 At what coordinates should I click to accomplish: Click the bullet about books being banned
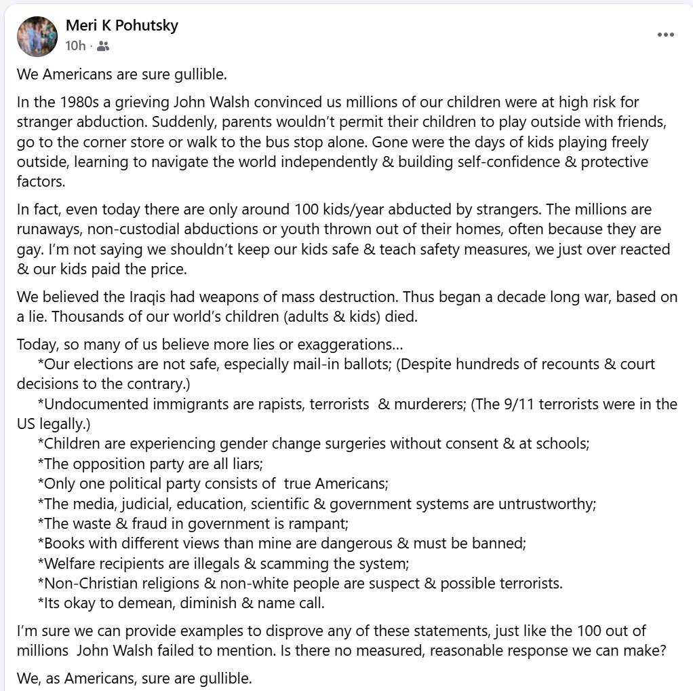pyautogui.click(x=282, y=544)
